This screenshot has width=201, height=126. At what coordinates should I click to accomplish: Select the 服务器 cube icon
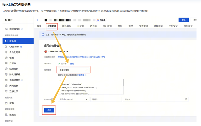pos(6,41)
